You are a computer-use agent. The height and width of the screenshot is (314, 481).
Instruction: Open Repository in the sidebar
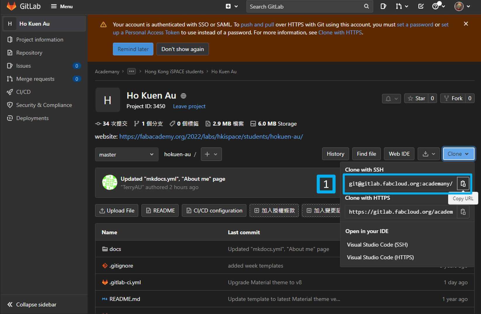coord(29,53)
